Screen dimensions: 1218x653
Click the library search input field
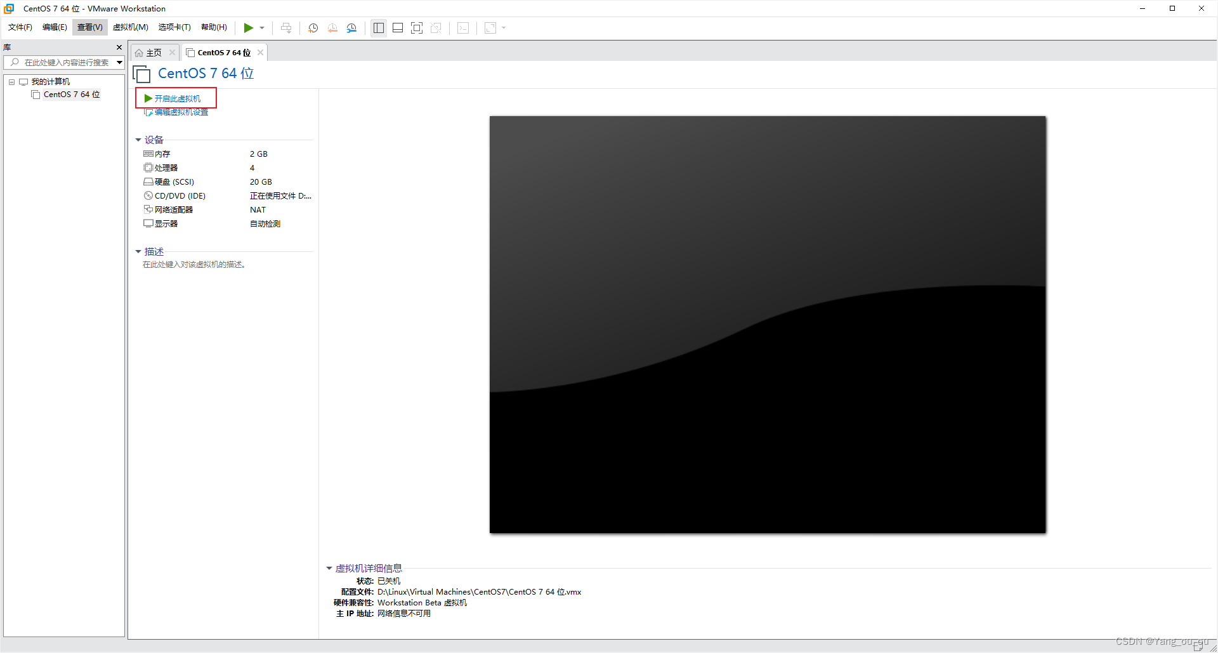pyautogui.click(x=63, y=62)
